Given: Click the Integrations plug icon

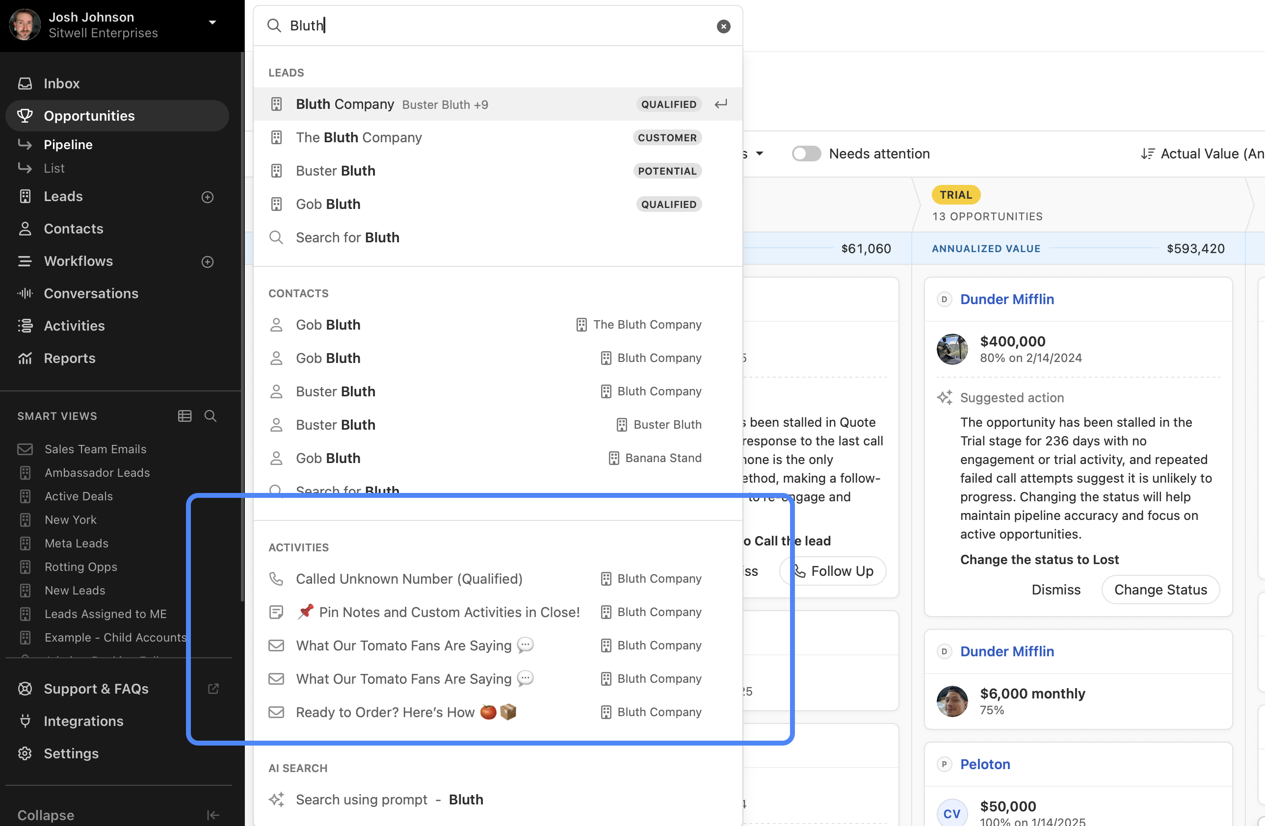Looking at the screenshot, I should coord(25,721).
